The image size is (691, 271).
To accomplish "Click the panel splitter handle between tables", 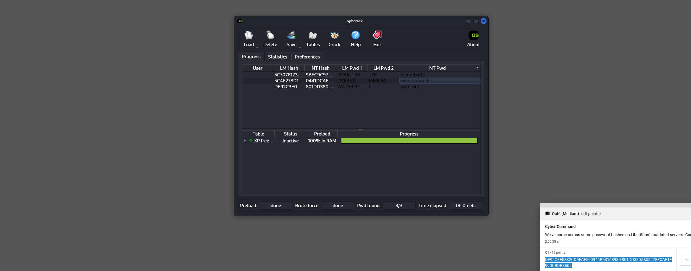I will [x=362, y=129].
